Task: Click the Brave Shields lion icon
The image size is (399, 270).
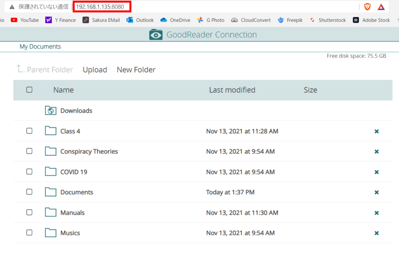Action: tap(367, 7)
